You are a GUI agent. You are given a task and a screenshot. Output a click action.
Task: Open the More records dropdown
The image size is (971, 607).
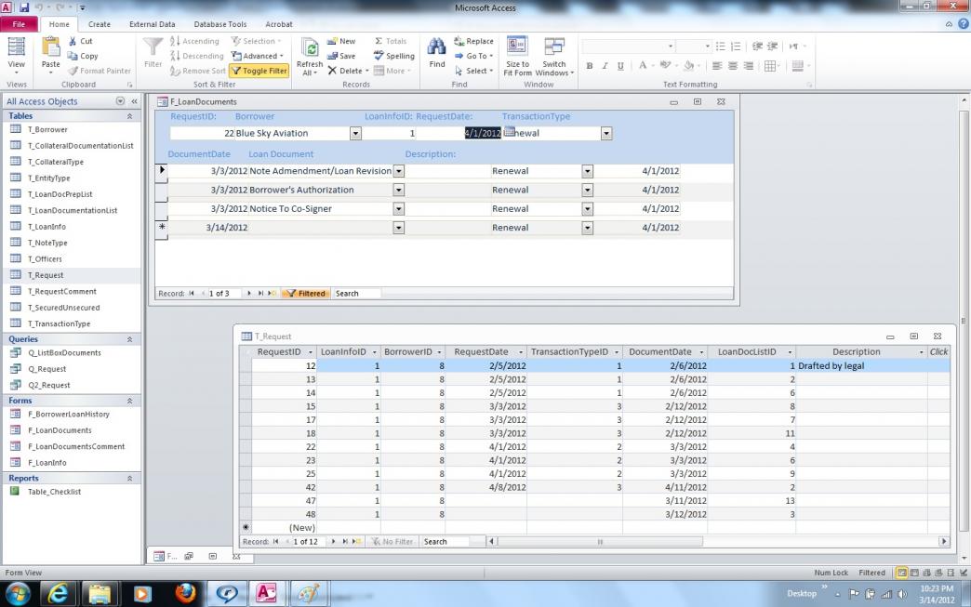pos(392,71)
